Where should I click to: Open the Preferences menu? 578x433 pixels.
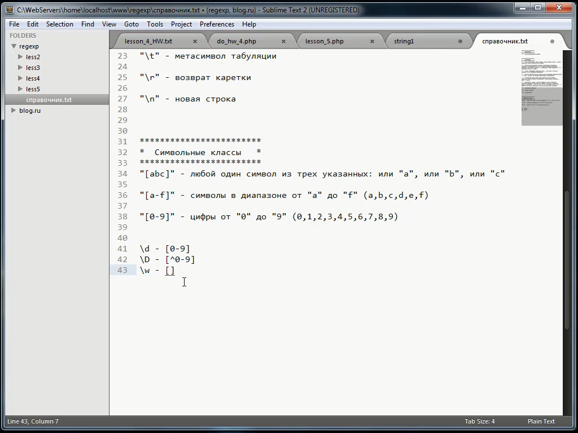217,24
